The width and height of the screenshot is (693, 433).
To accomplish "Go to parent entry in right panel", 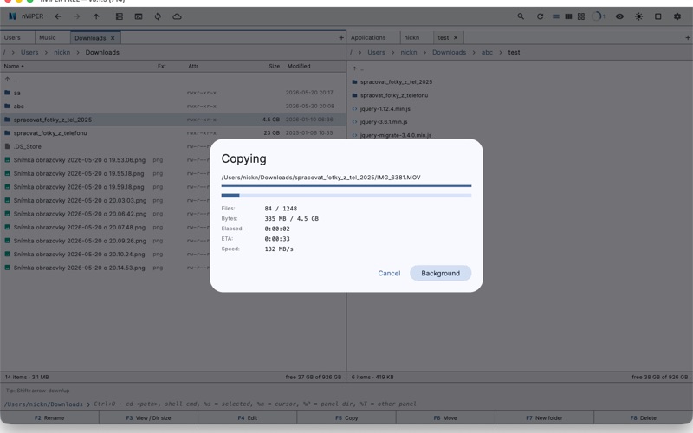I will pos(520,68).
